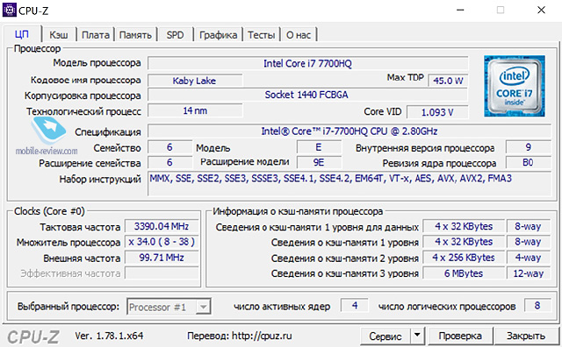Click the active cores count 4

355,306
